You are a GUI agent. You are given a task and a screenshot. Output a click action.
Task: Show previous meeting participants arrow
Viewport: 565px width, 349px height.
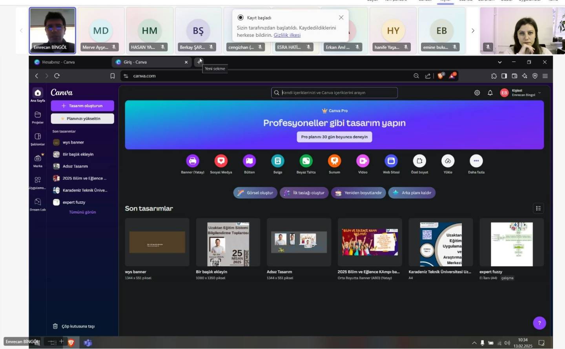21,31
